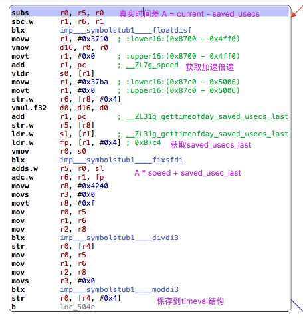
Task: Select the movt r8, #0xf instruction
Action: pyautogui.click(x=53, y=203)
